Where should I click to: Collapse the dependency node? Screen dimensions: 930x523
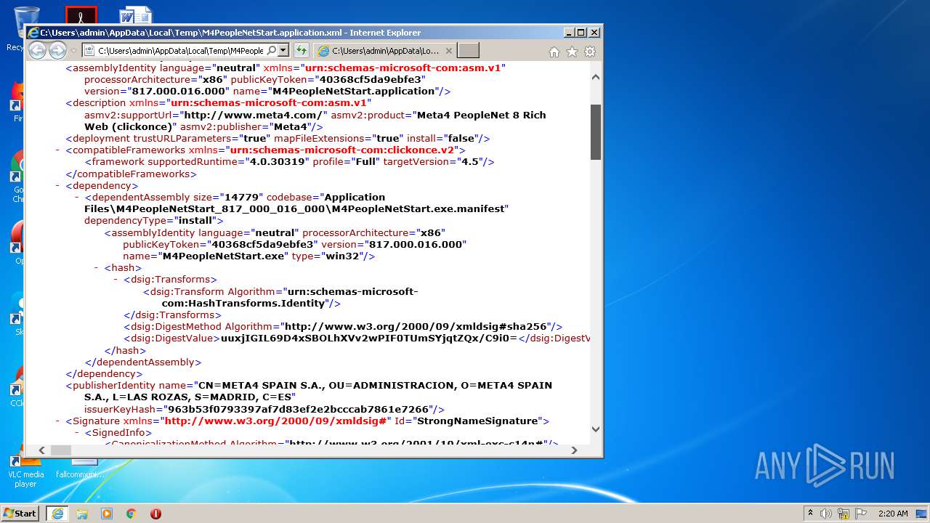(x=57, y=186)
